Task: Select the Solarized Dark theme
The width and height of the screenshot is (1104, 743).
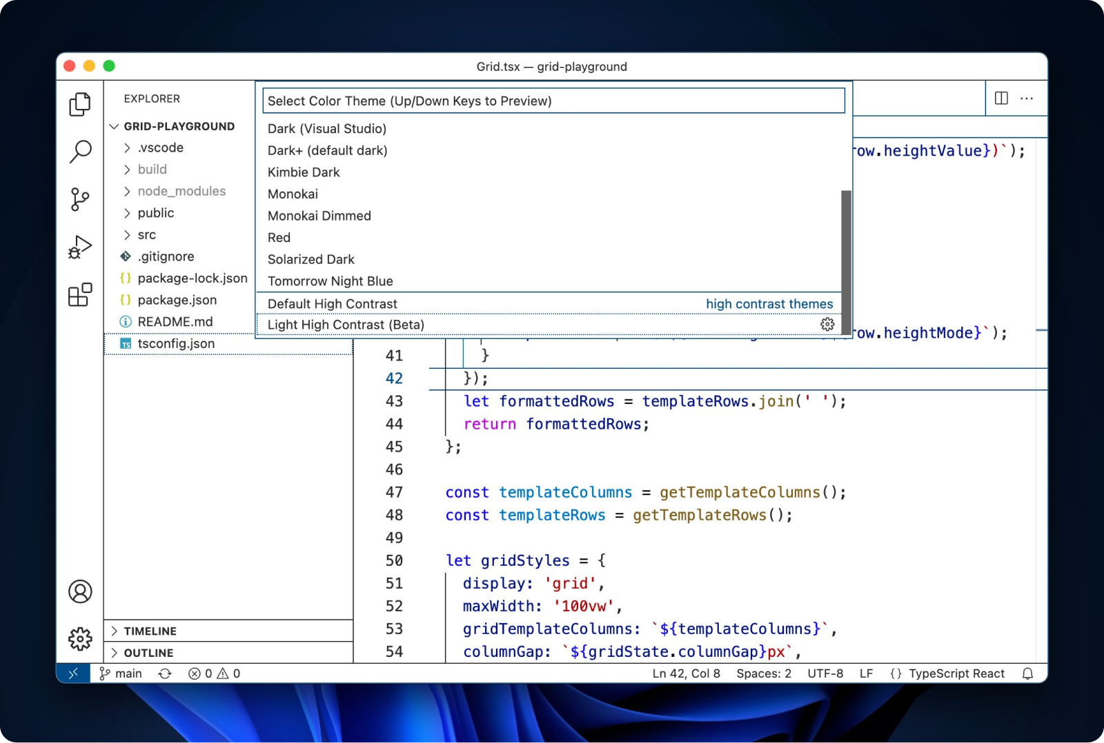Action: point(549,259)
